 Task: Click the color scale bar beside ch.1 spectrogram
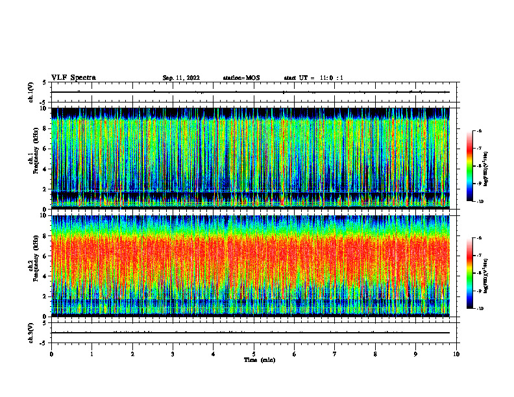(469, 166)
